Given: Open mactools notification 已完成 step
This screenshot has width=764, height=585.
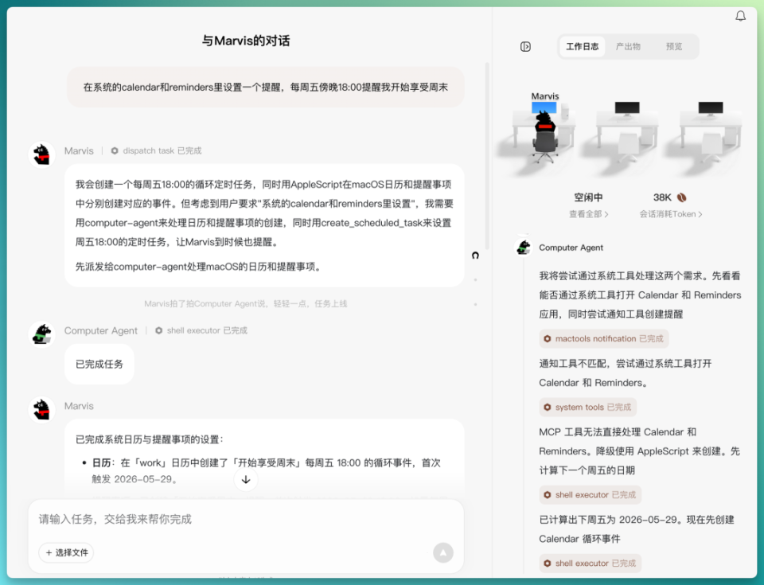Looking at the screenshot, I should click(604, 339).
